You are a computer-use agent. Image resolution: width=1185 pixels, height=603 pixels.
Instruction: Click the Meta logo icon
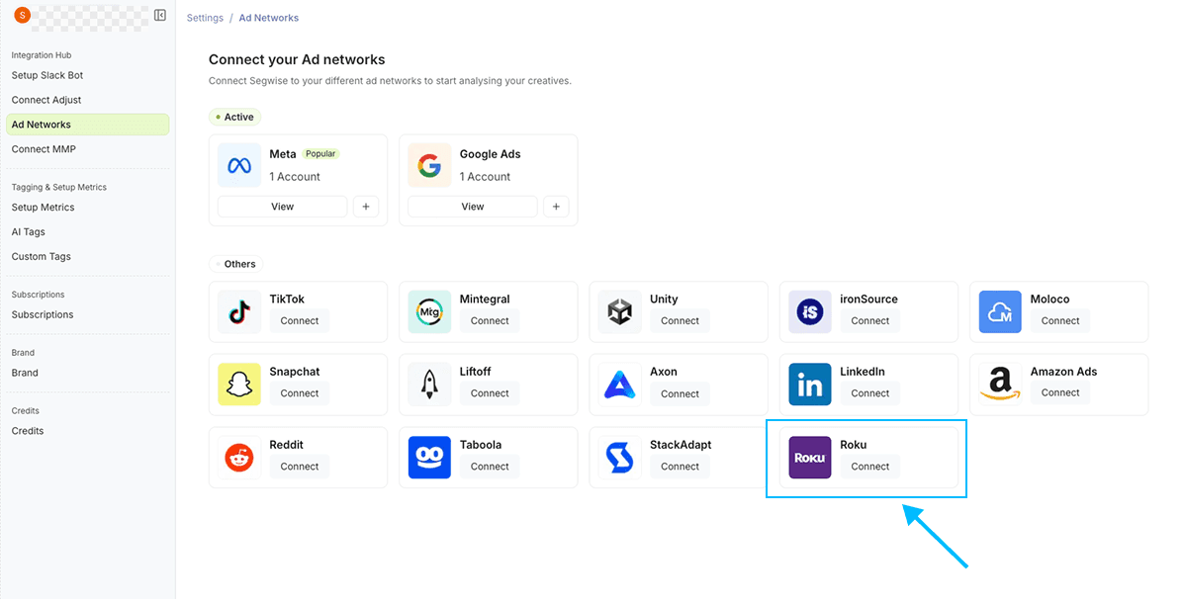point(239,165)
